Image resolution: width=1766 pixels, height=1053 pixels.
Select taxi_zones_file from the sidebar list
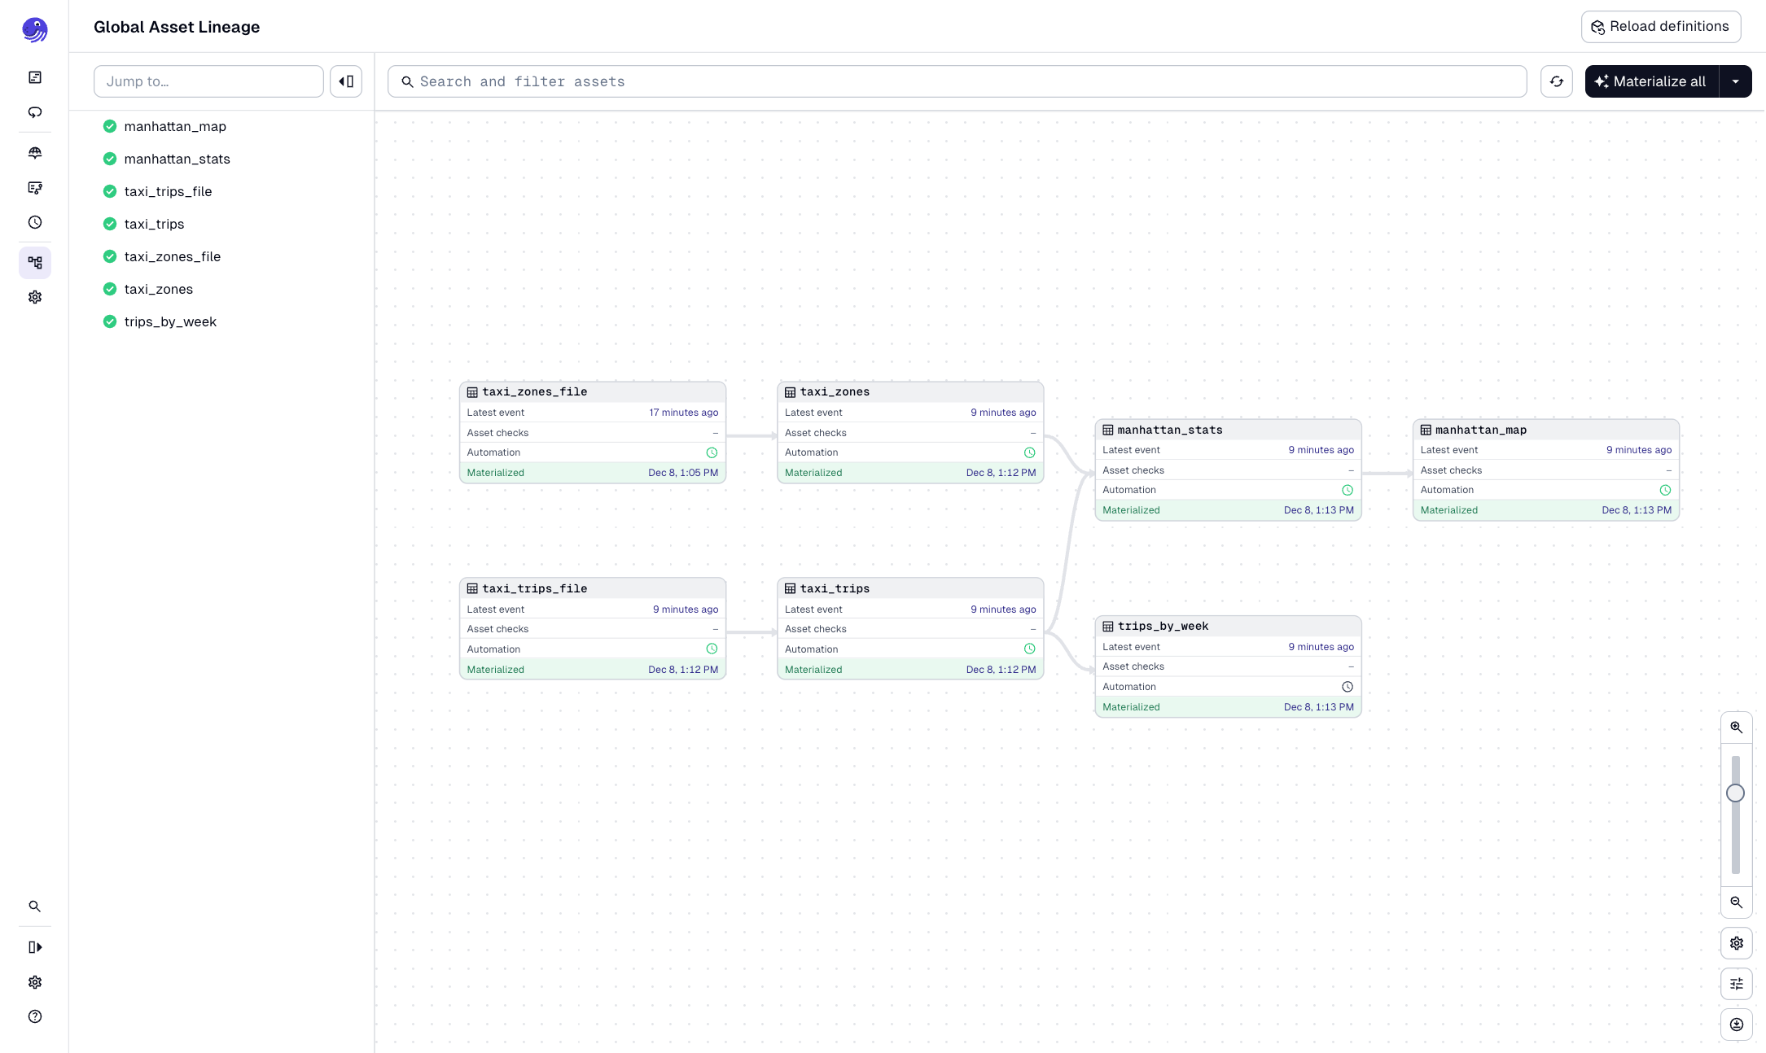coord(172,256)
